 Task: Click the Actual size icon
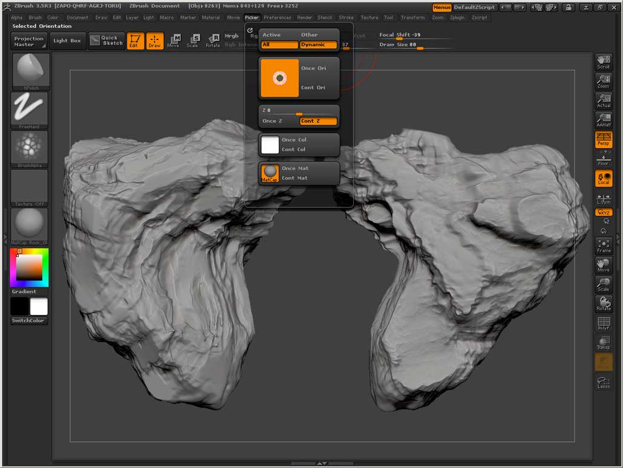(x=604, y=100)
